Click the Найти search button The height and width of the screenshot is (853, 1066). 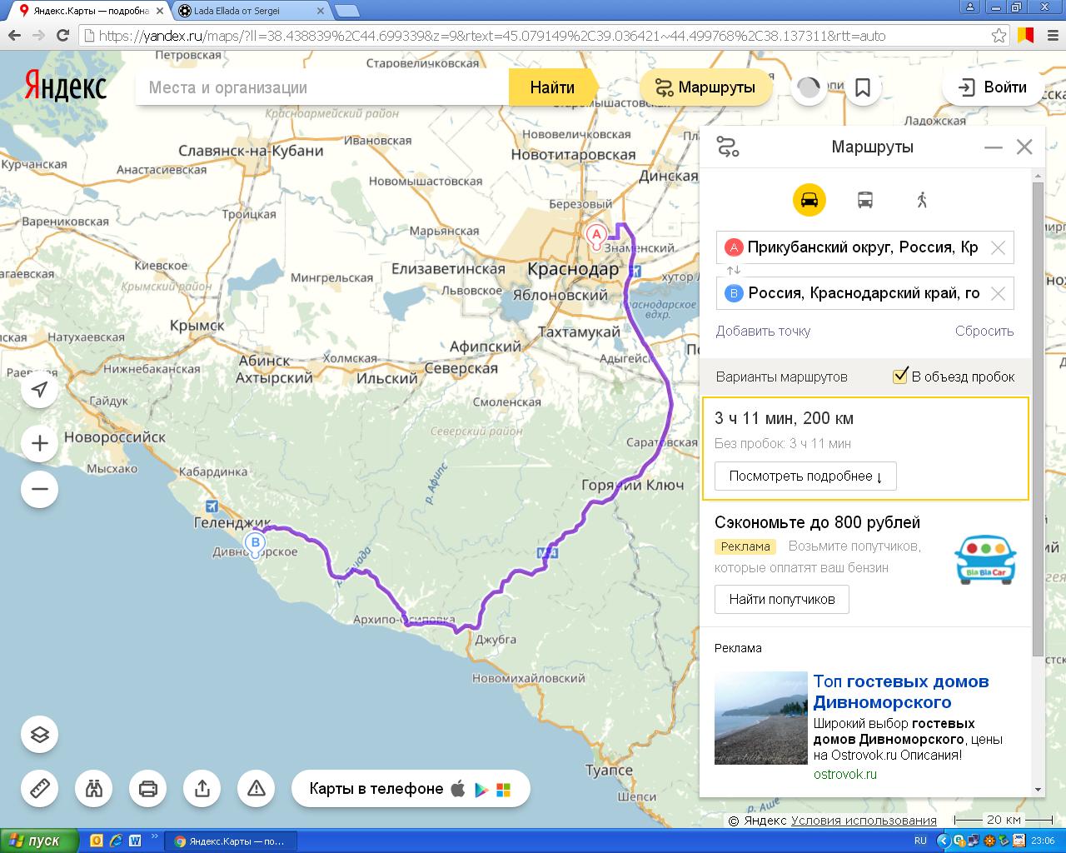[x=552, y=87]
